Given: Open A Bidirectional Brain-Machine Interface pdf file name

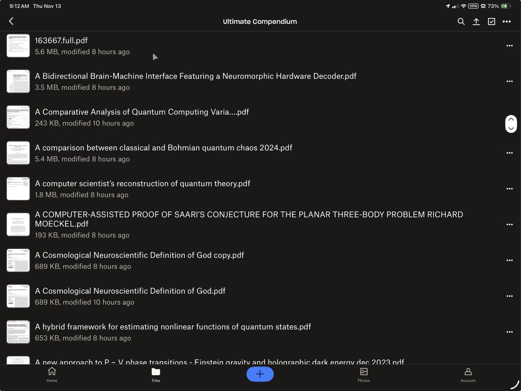Looking at the screenshot, I should 196,76.
